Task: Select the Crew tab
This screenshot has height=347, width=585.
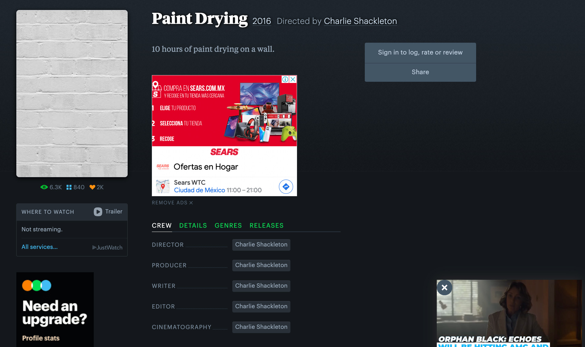Action: coord(162,226)
